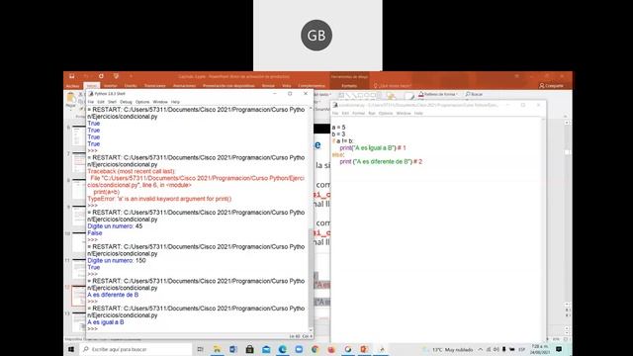Open Options menu in condicional.py editor
This screenshot has width=633, height=356.
pyautogui.click(x=386, y=114)
